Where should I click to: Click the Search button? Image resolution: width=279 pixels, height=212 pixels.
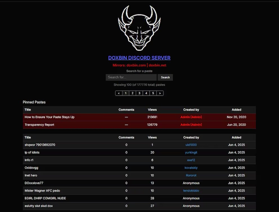point(165,77)
